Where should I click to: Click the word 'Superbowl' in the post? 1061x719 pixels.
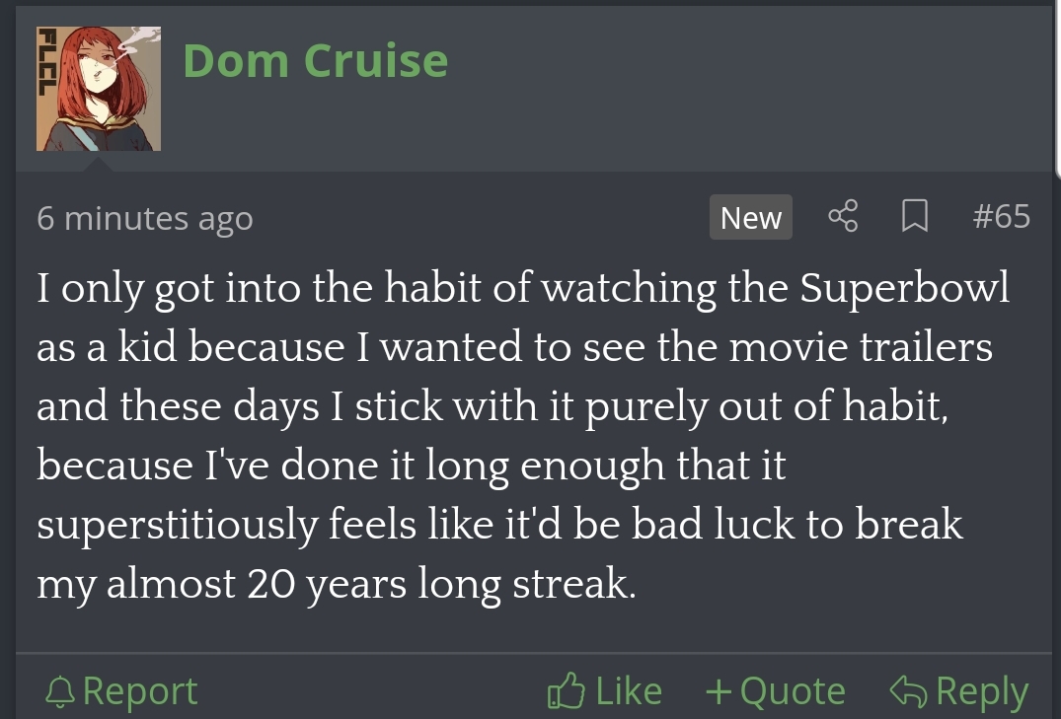[x=905, y=288]
